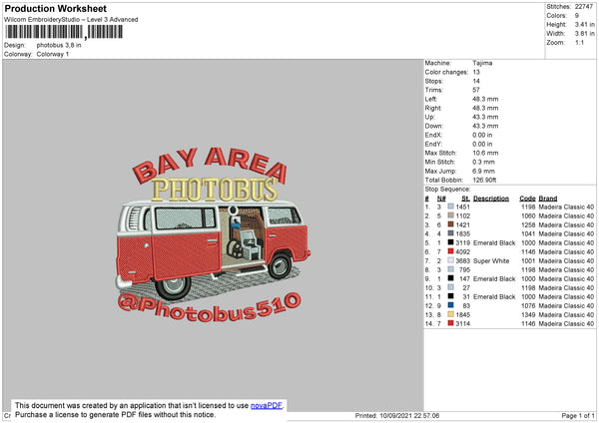Viewport: 599px width, 423px height.
Task: Click the embroidered Photobus van design preview
Action: 214,234
